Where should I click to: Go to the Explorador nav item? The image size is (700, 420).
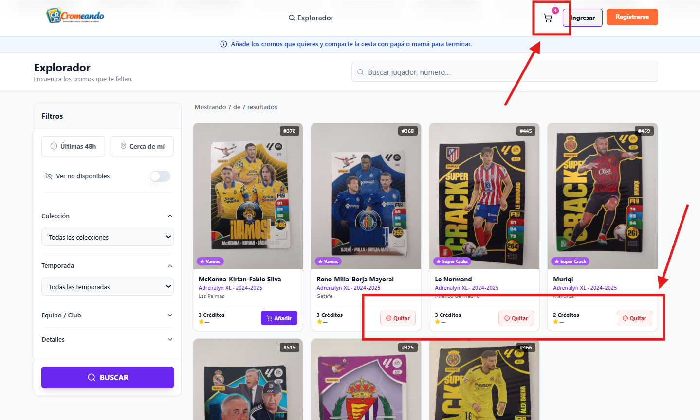tap(311, 18)
